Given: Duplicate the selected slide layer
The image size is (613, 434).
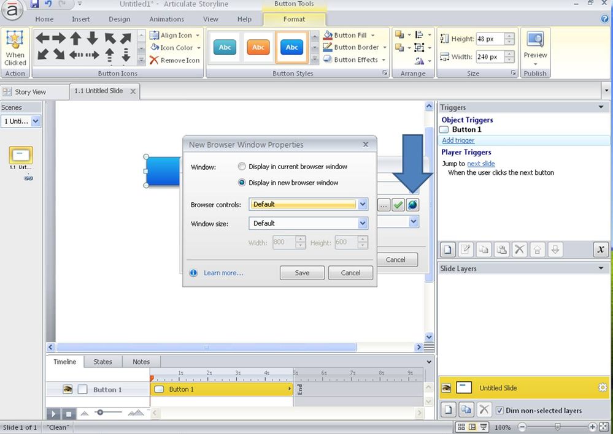Looking at the screenshot, I should coord(466,409).
